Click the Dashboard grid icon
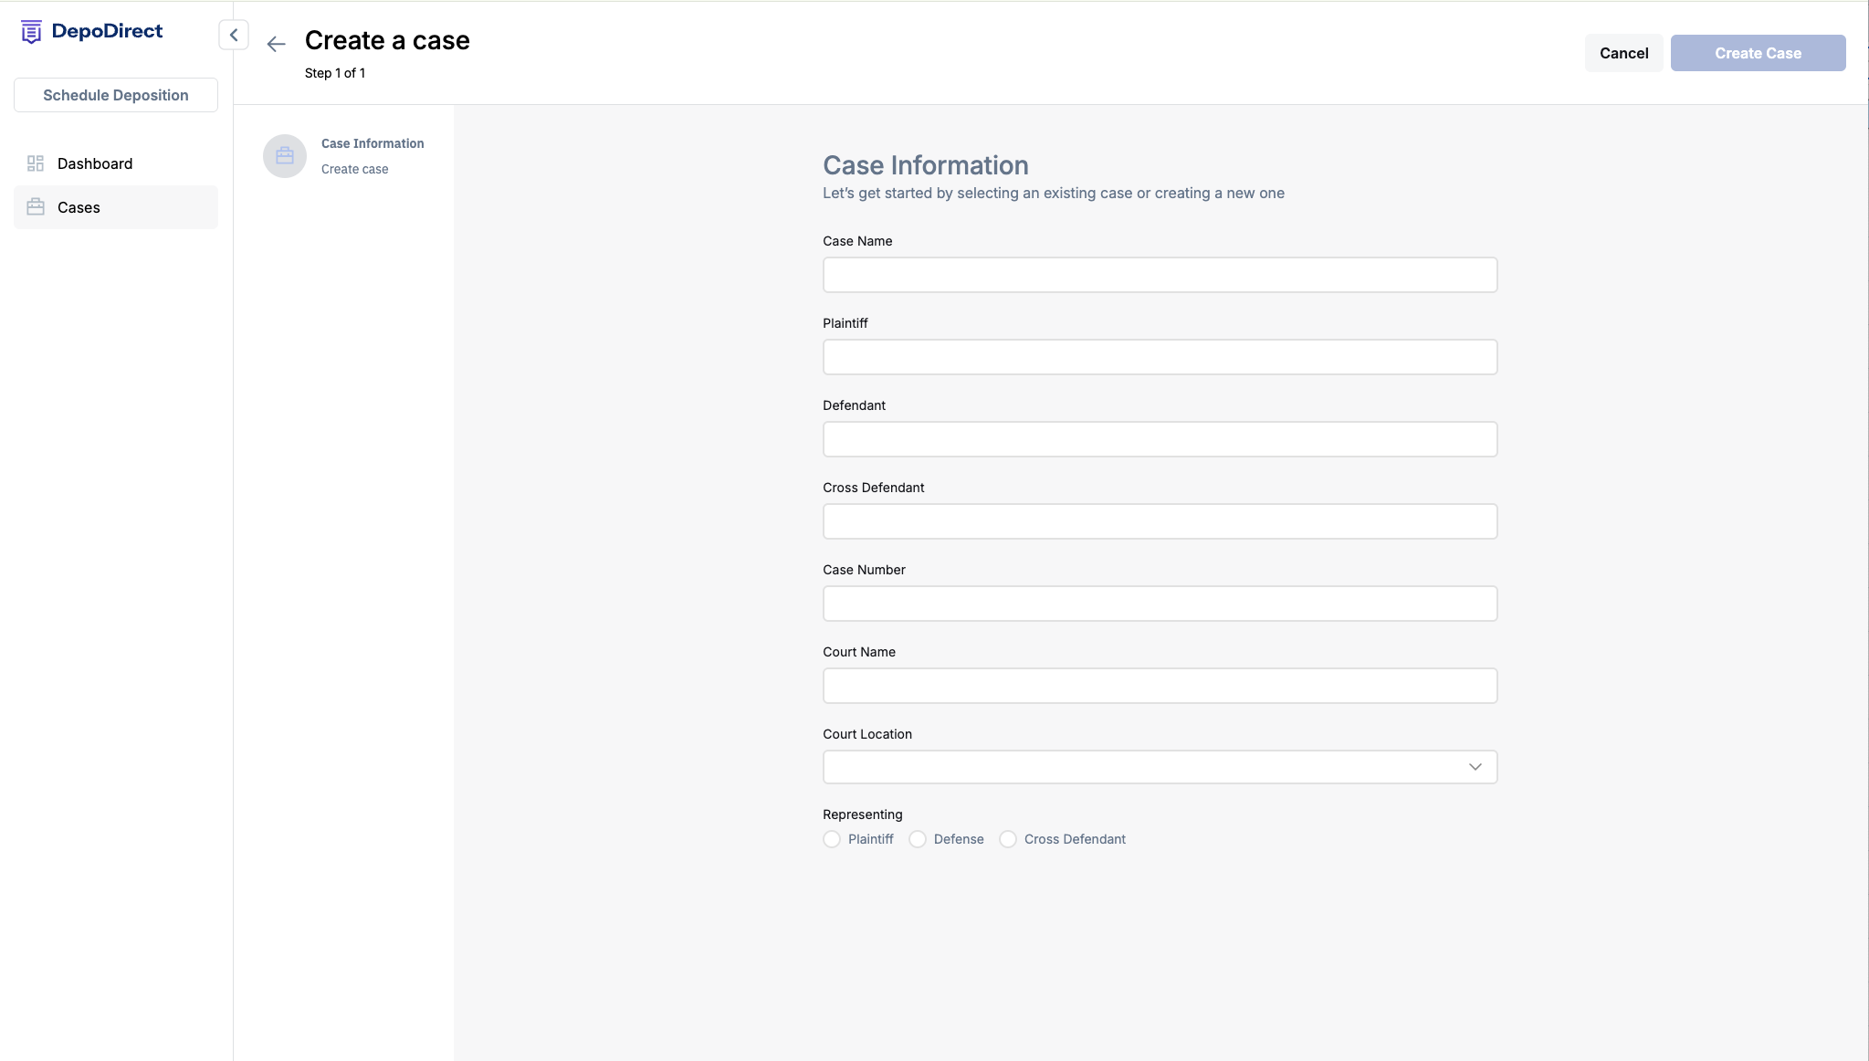 point(36,163)
